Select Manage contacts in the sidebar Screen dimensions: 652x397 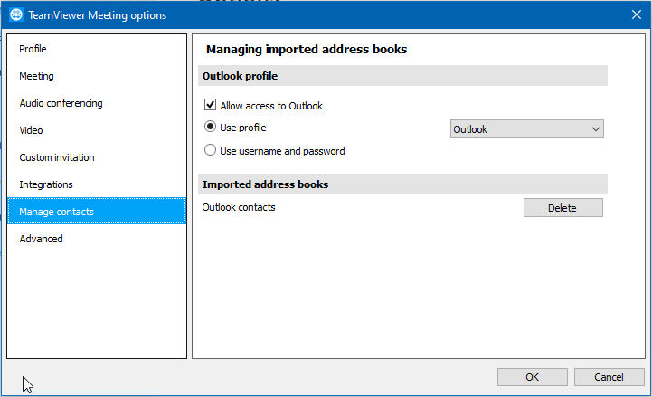click(x=97, y=212)
